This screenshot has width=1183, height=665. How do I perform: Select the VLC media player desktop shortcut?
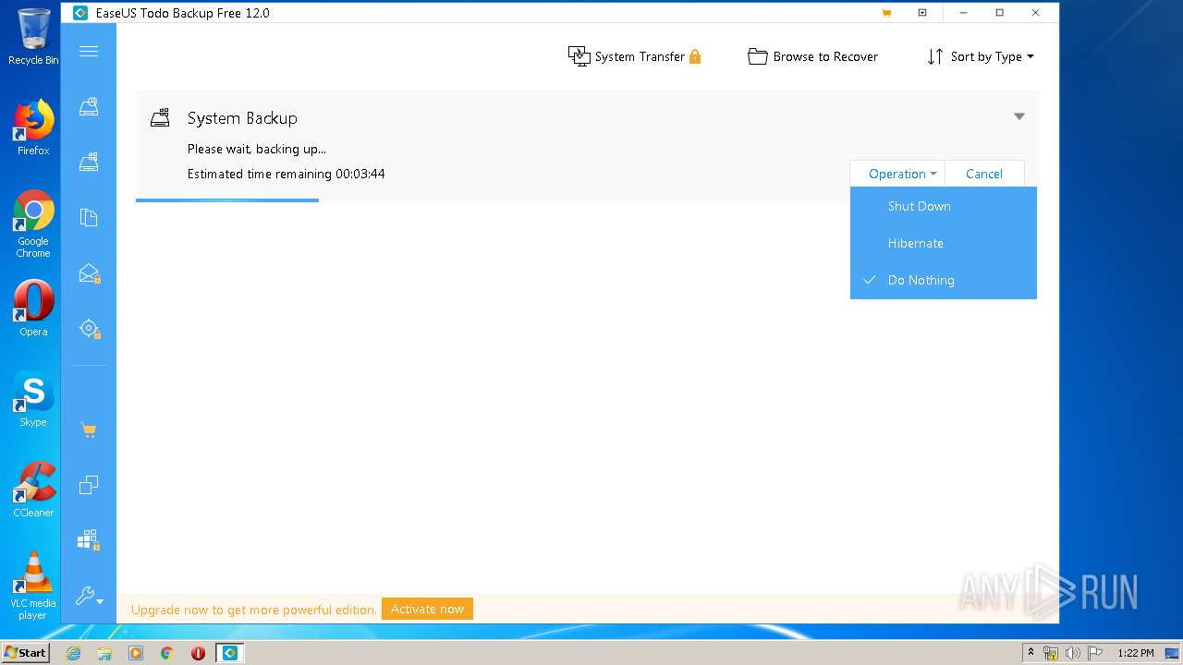[x=33, y=586]
